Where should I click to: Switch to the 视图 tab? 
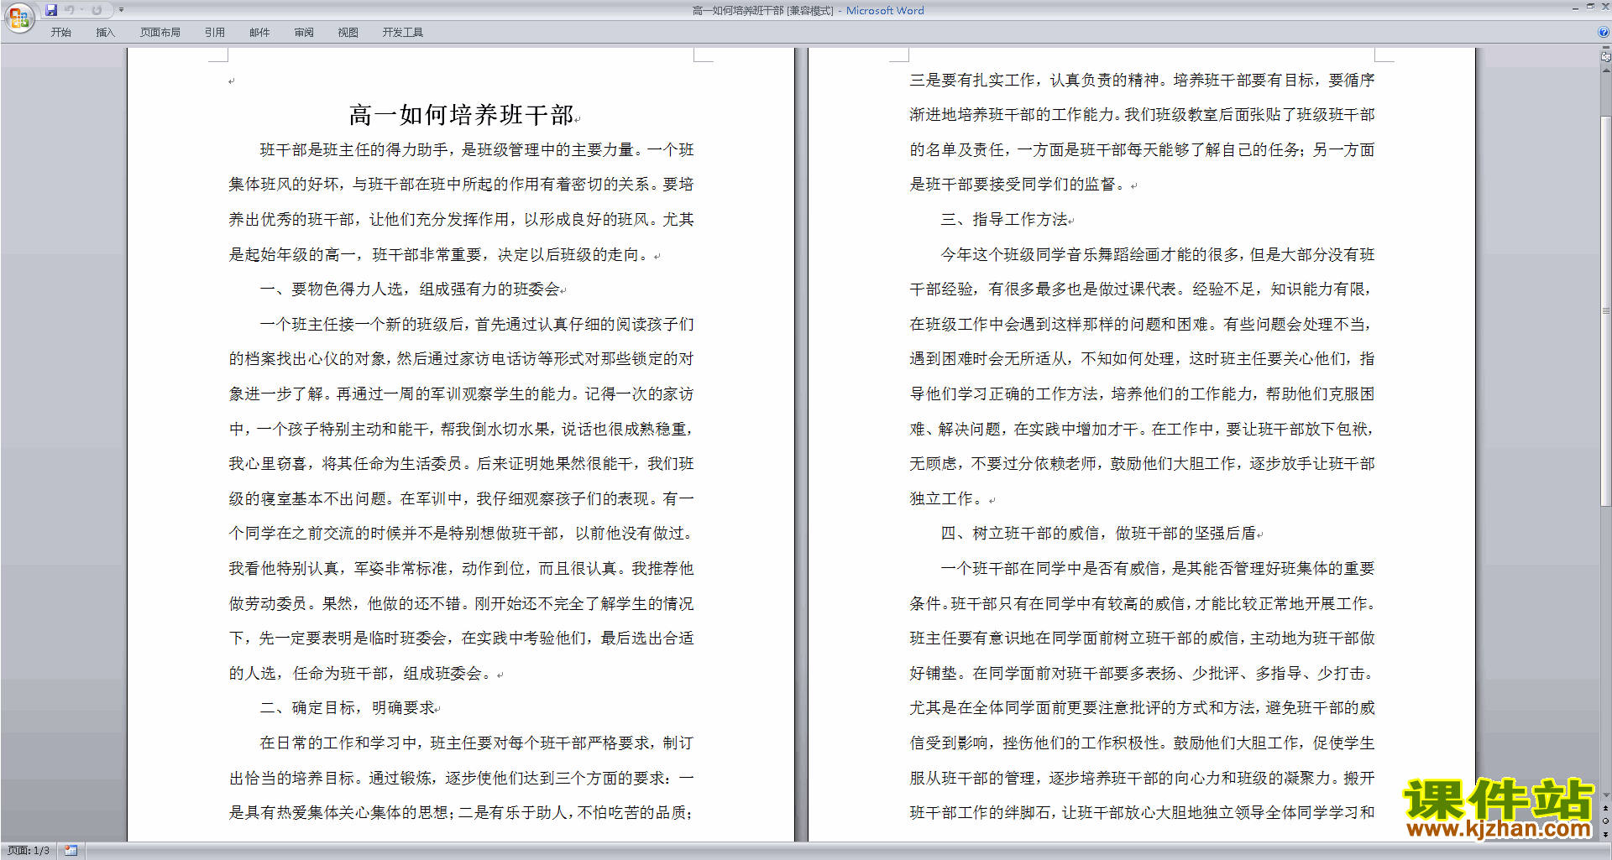click(348, 32)
